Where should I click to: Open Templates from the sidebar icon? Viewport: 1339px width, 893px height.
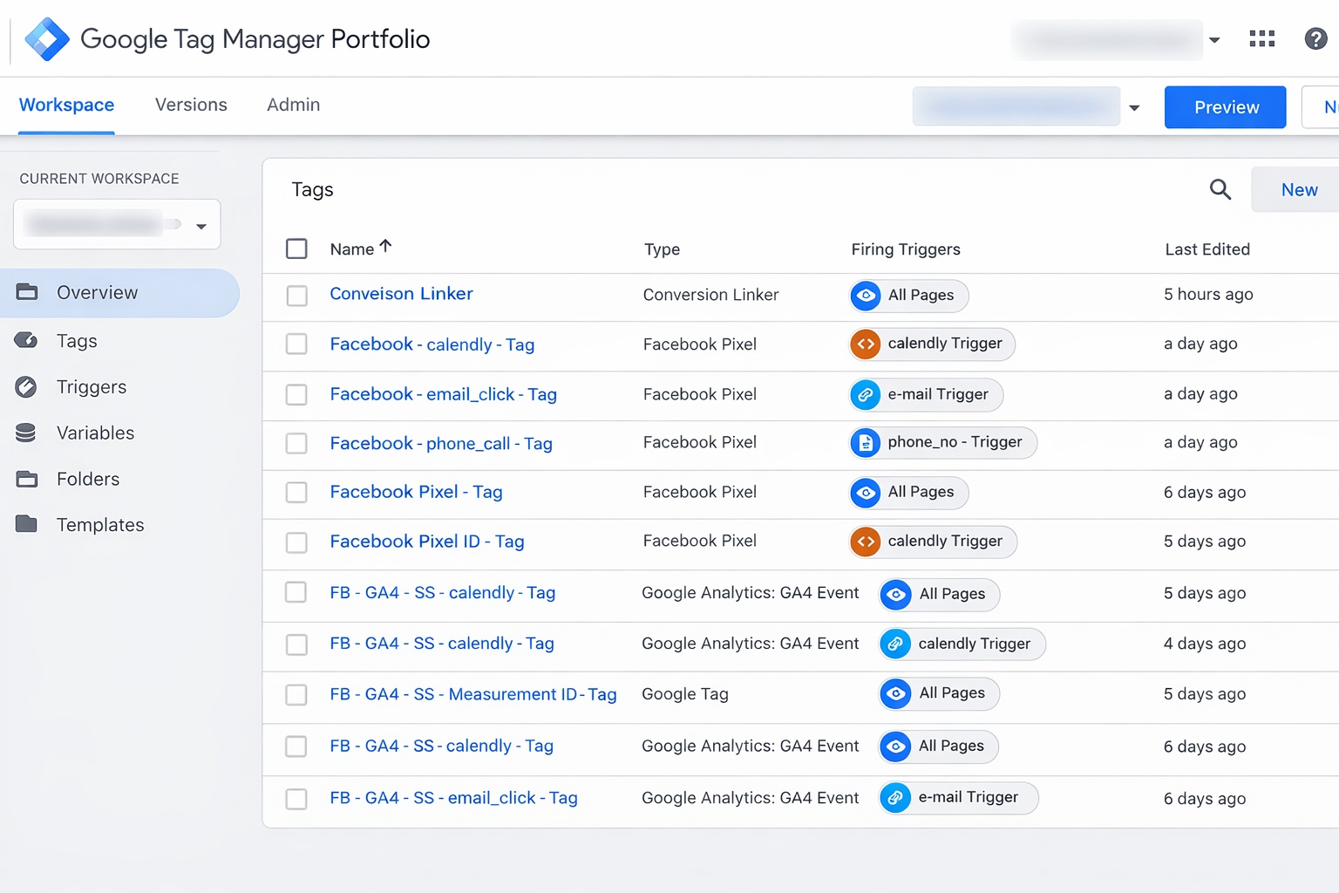point(26,524)
